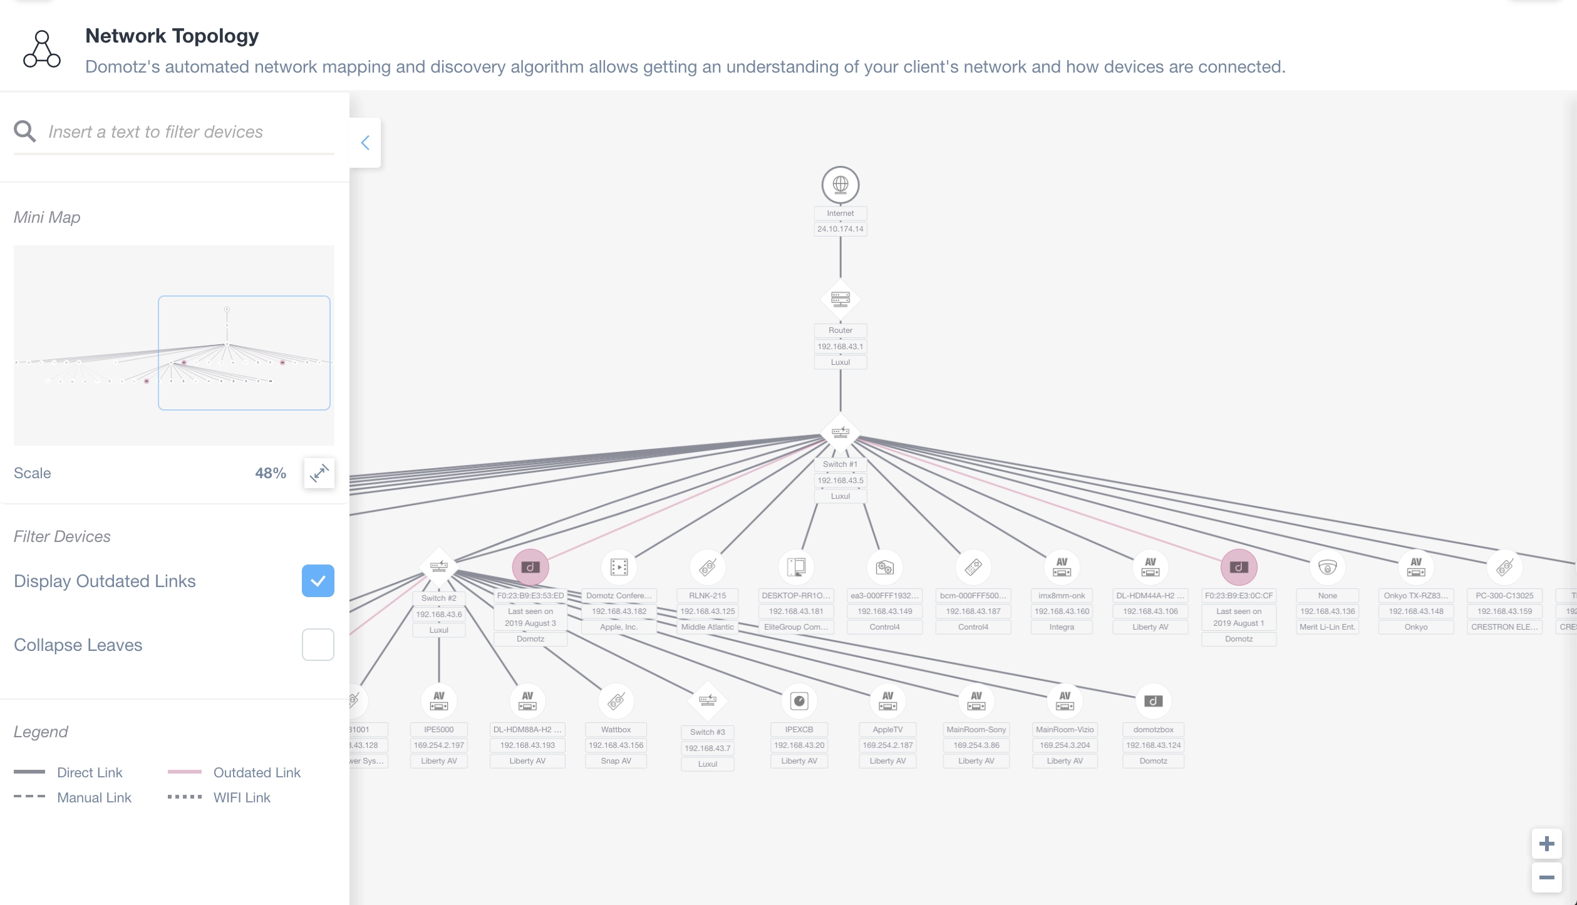Click the Domotz device icon with pink badge

530,566
